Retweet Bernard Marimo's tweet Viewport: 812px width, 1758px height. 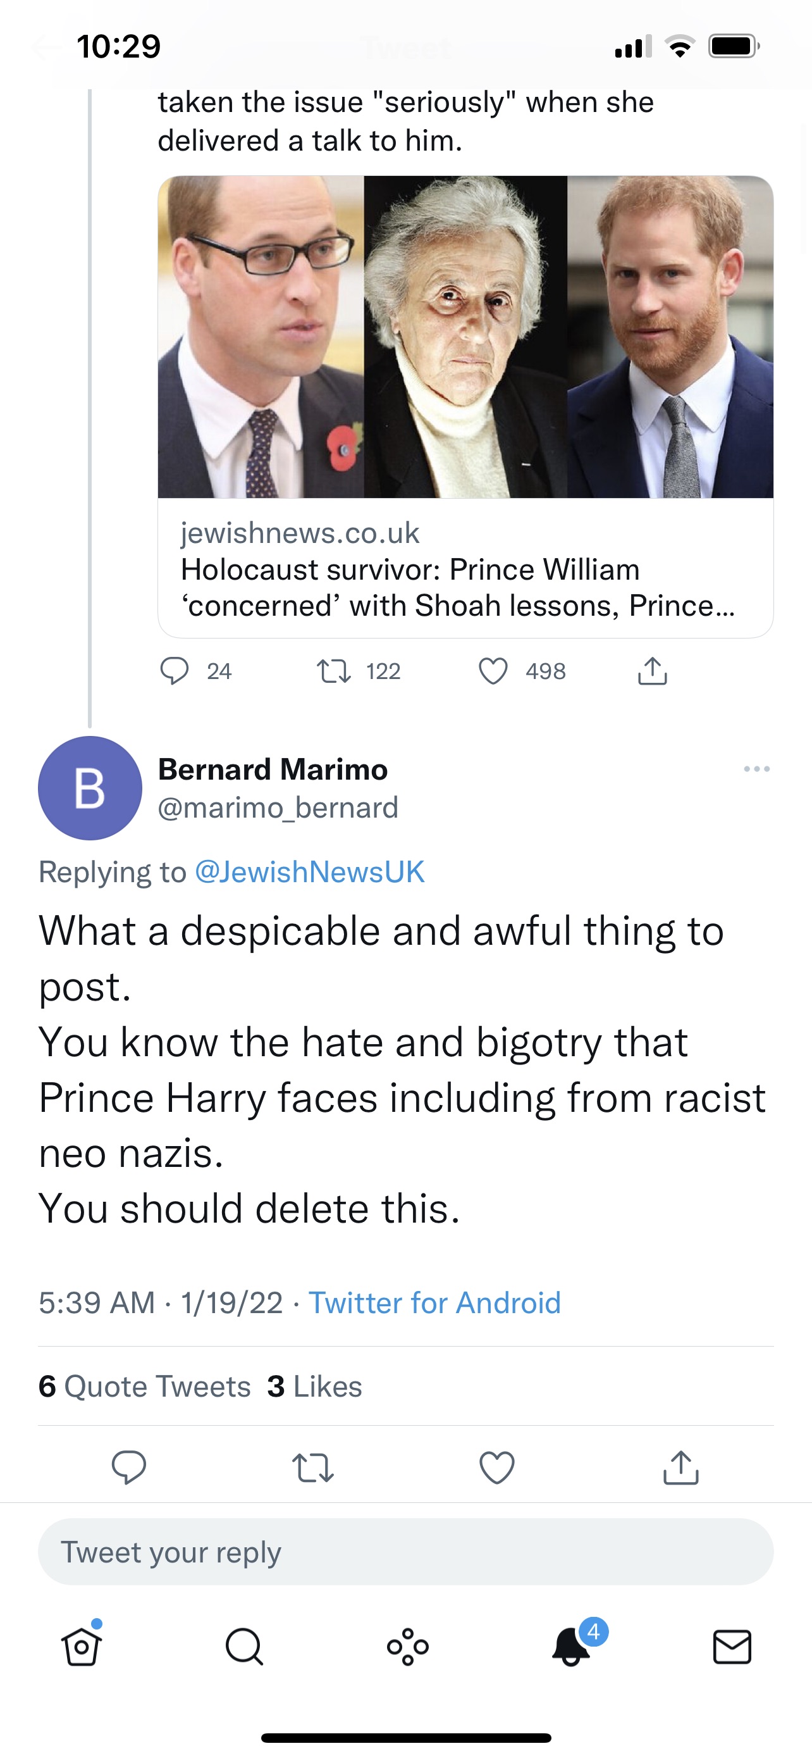click(313, 1468)
